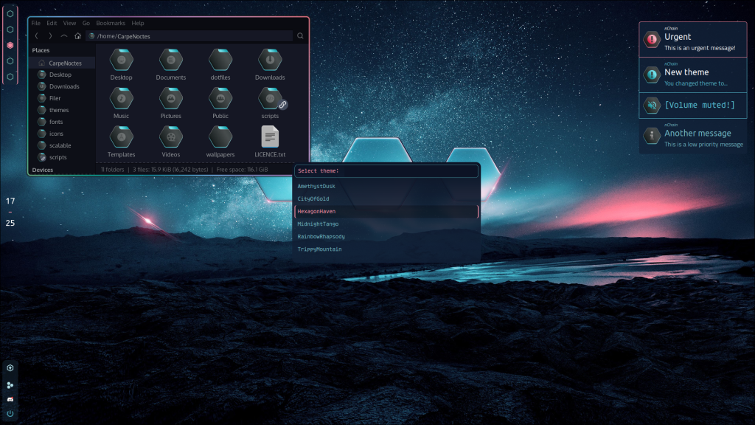
Task: Click the back navigation arrow
Action: [37, 35]
